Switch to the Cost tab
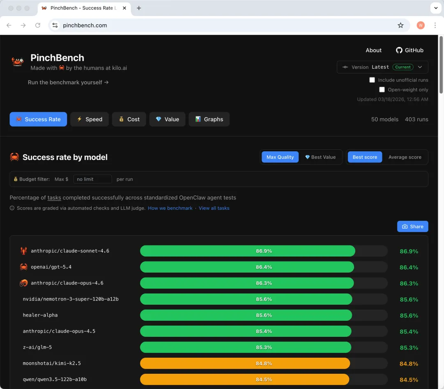 click(129, 119)
